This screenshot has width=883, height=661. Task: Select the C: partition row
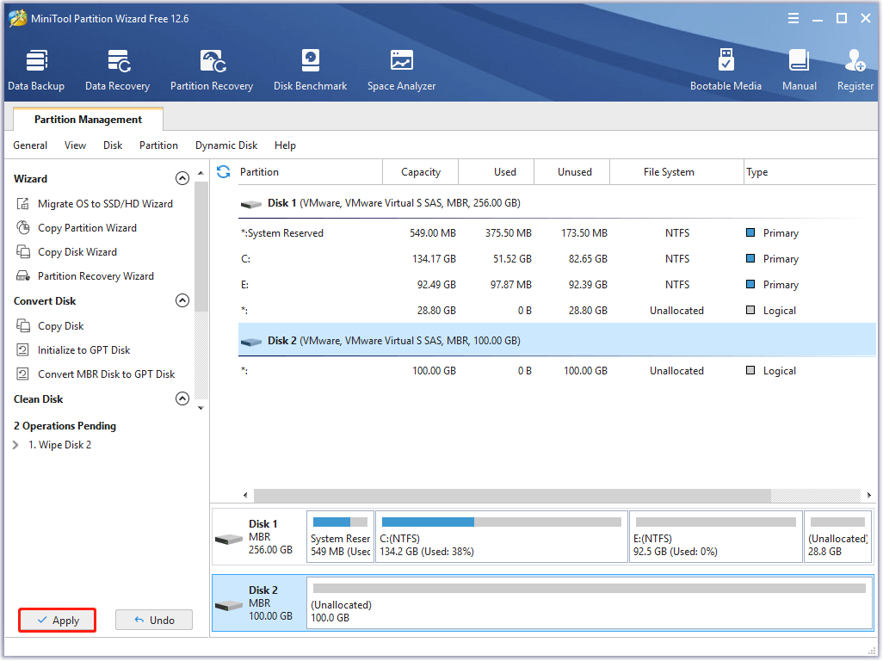tap(557, 259)
